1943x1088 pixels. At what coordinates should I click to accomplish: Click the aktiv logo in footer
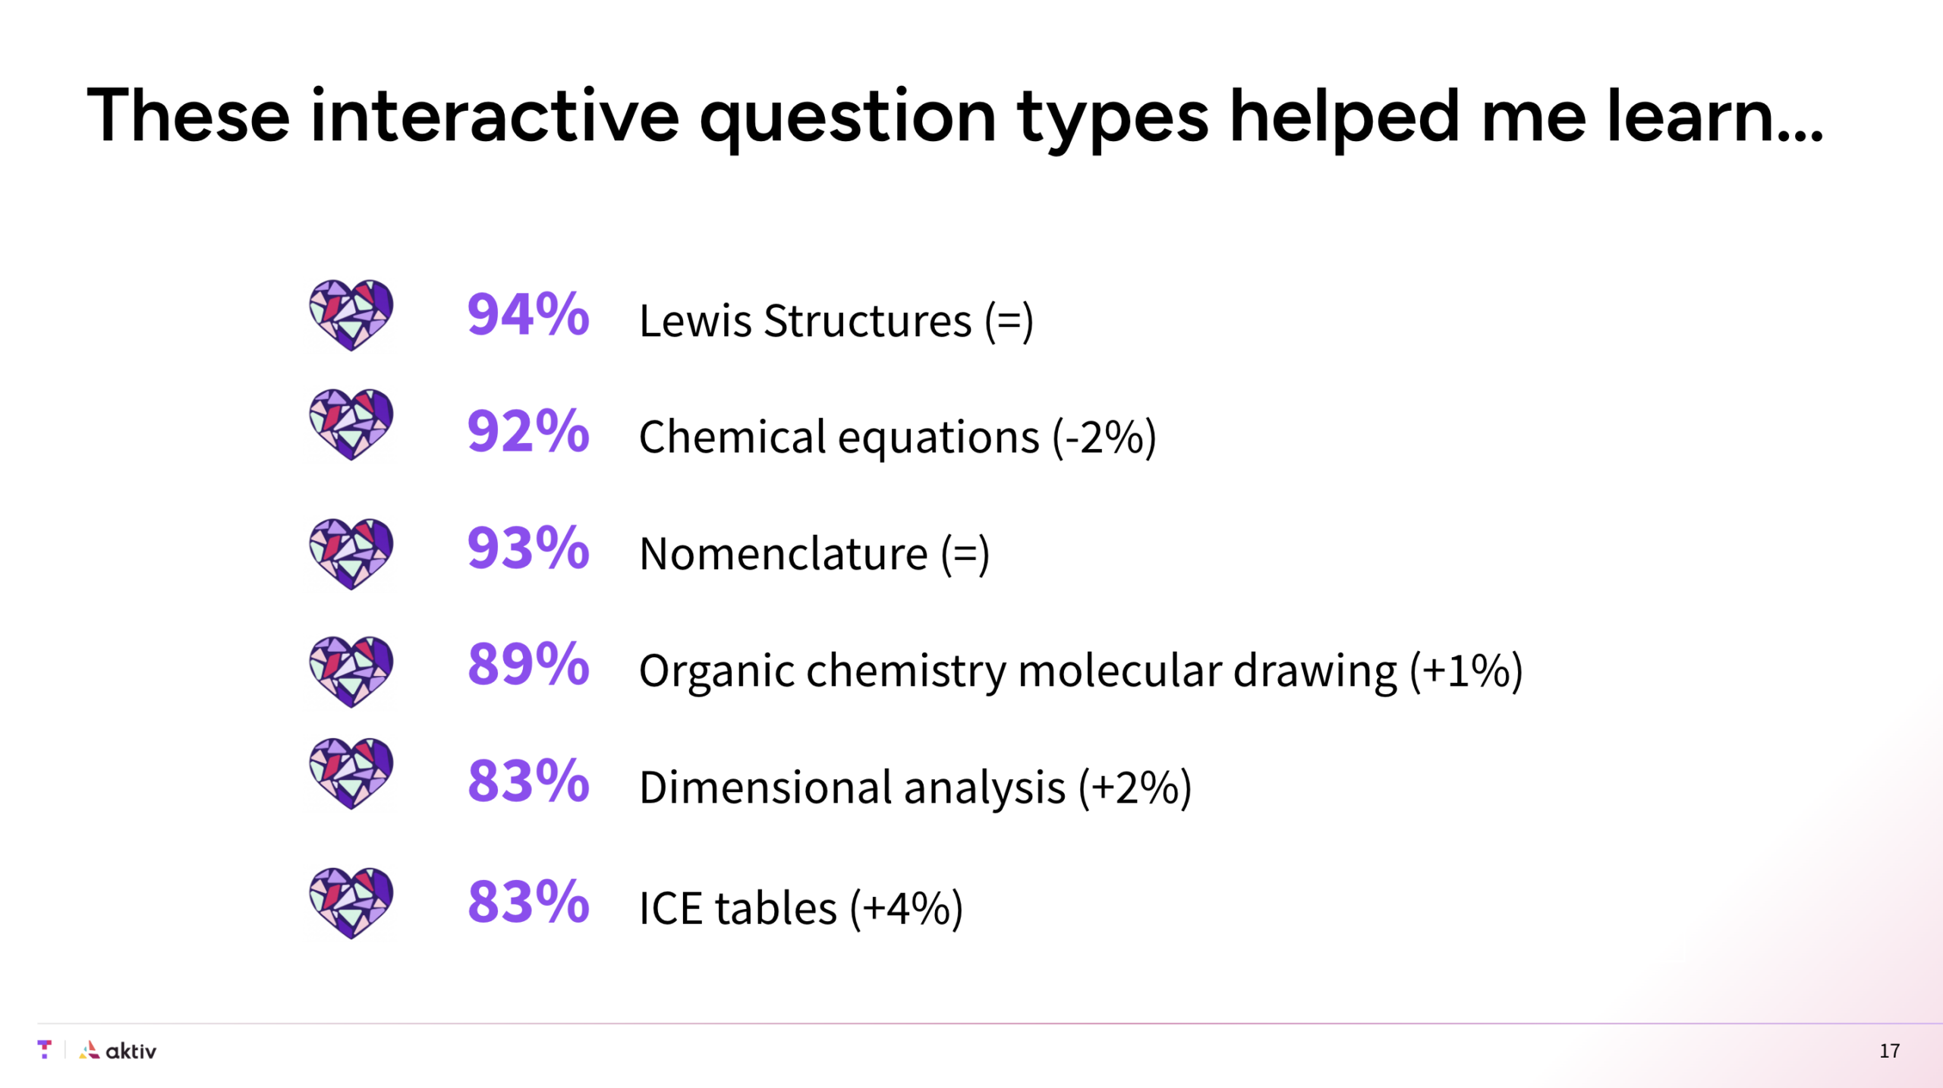coord(118,1050)
